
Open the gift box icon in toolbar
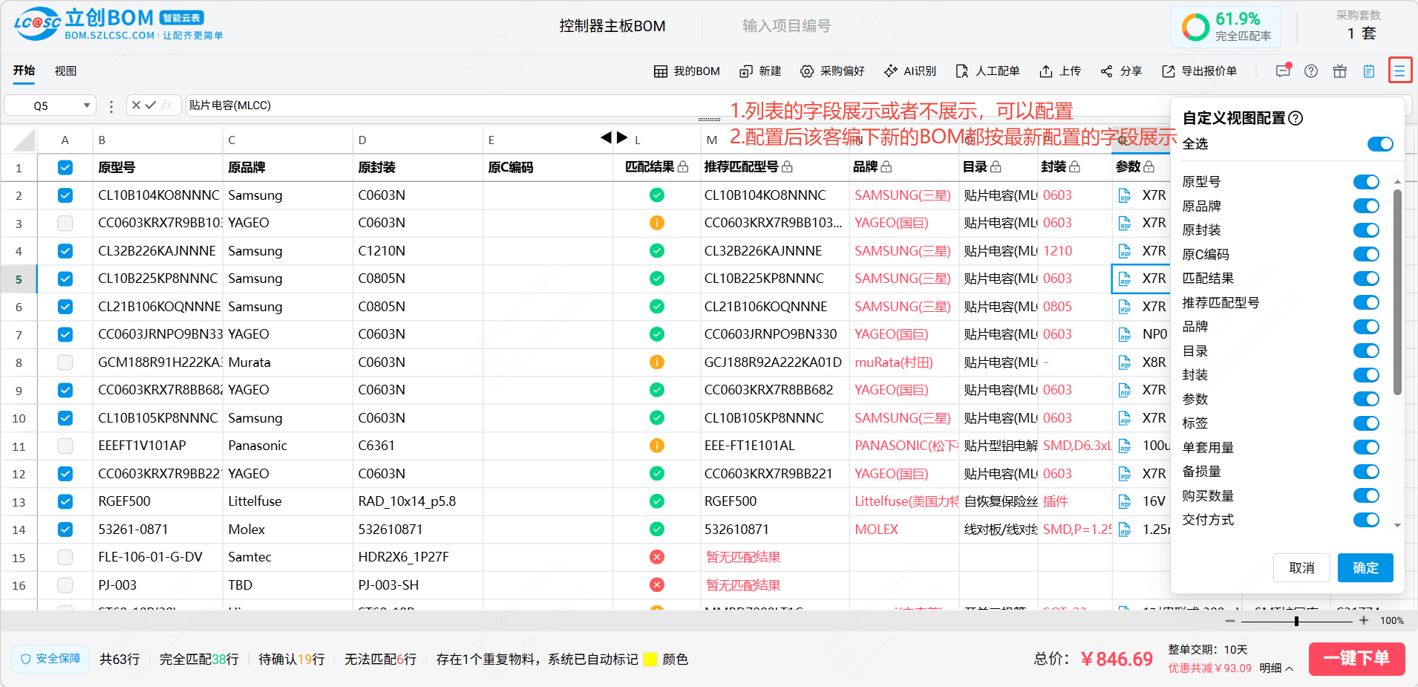pos(1340,71)
